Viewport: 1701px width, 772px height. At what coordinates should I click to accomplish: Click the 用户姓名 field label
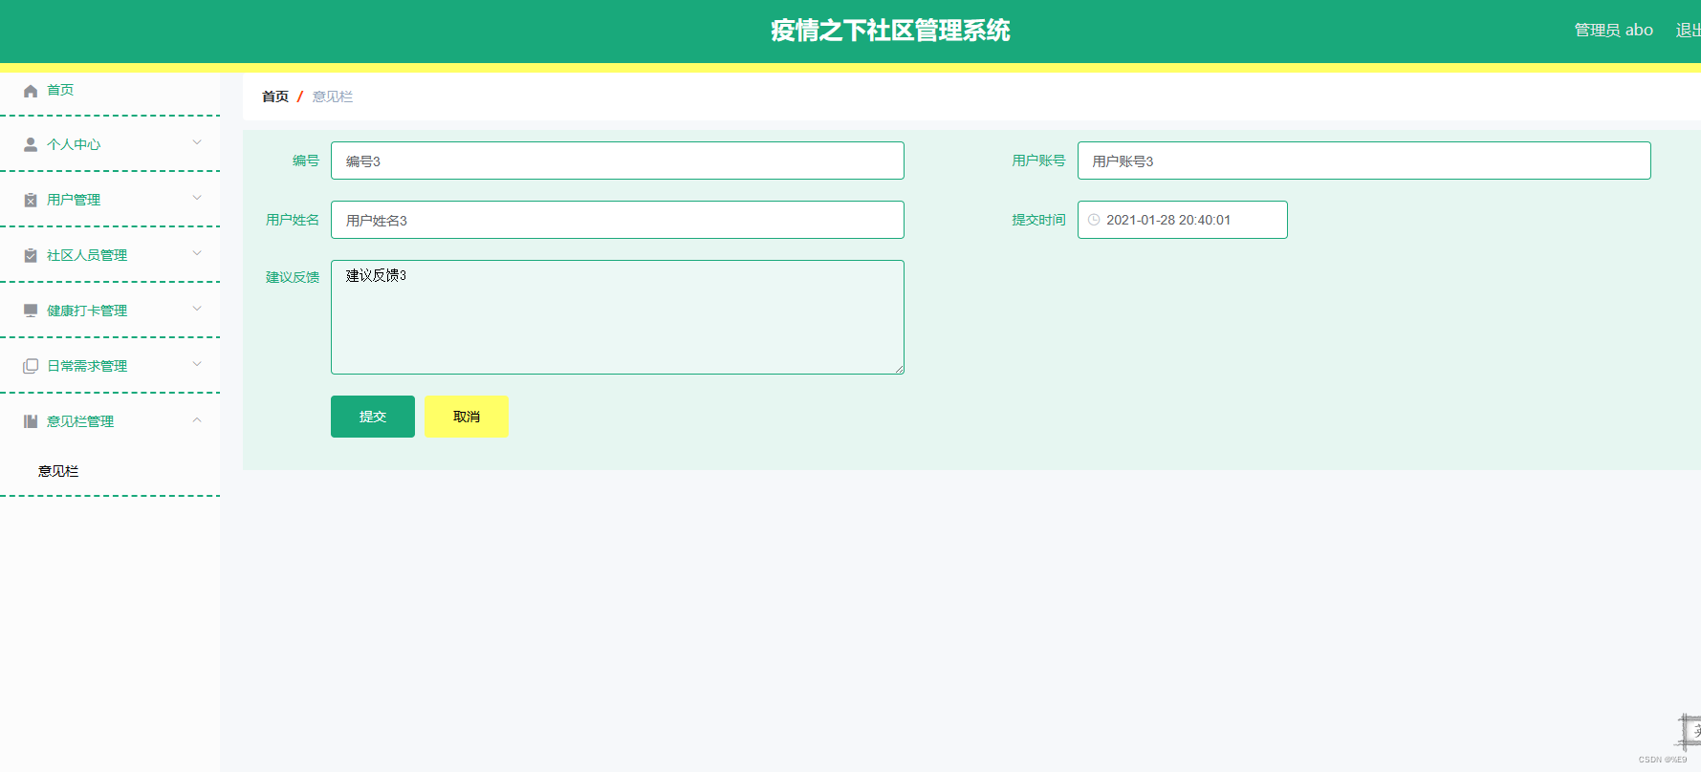click(293, 220)
